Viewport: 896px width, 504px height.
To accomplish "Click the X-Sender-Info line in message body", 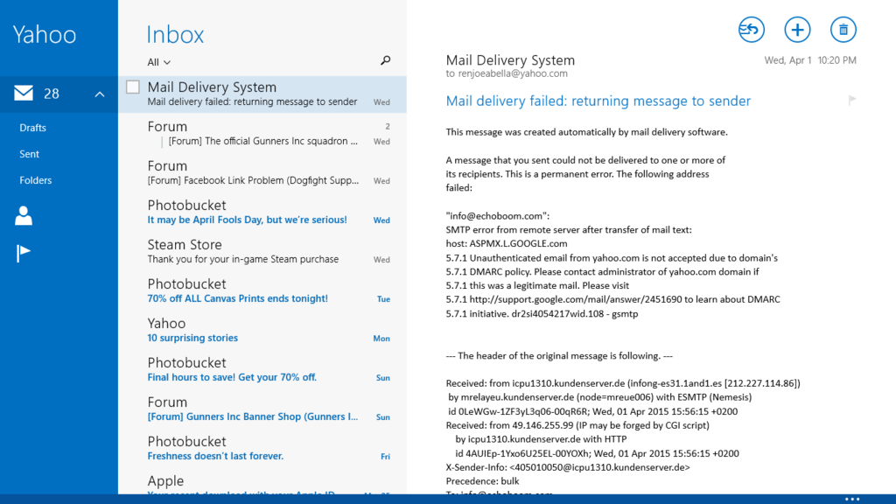I will [567, 467].
